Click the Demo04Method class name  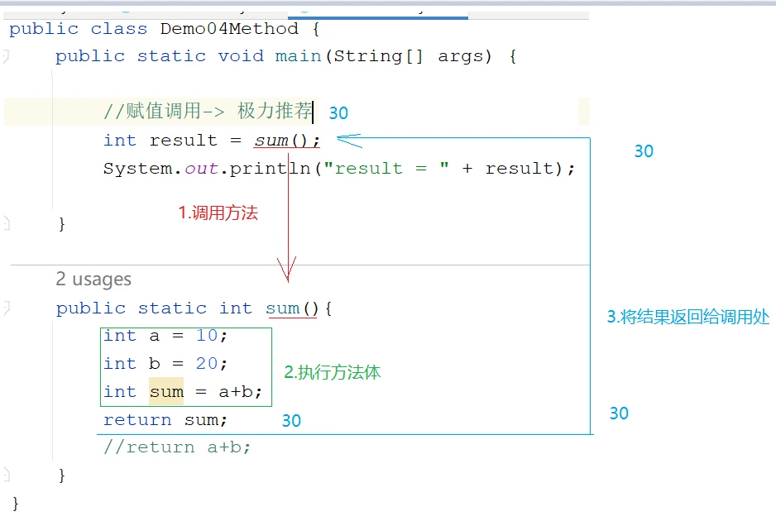(x=229, y=29)
